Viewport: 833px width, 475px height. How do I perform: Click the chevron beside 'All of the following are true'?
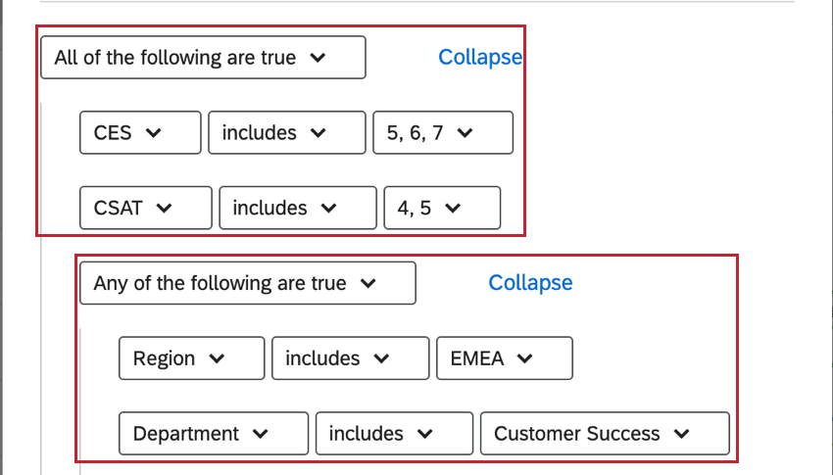[318, 58]
